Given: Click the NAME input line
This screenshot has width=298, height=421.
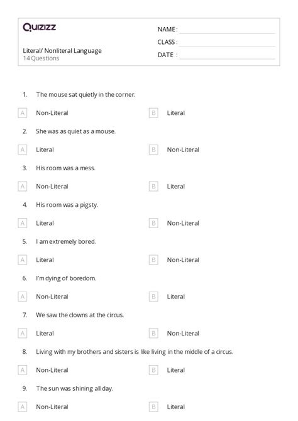Looking at the screenshot, I should tap(227, 30).
